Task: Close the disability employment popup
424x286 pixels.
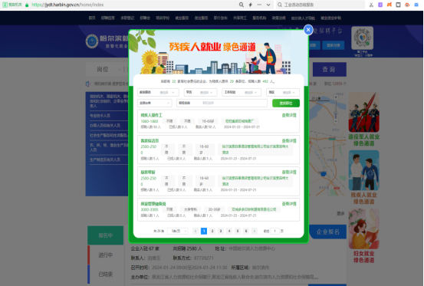Action: point(308,30)
